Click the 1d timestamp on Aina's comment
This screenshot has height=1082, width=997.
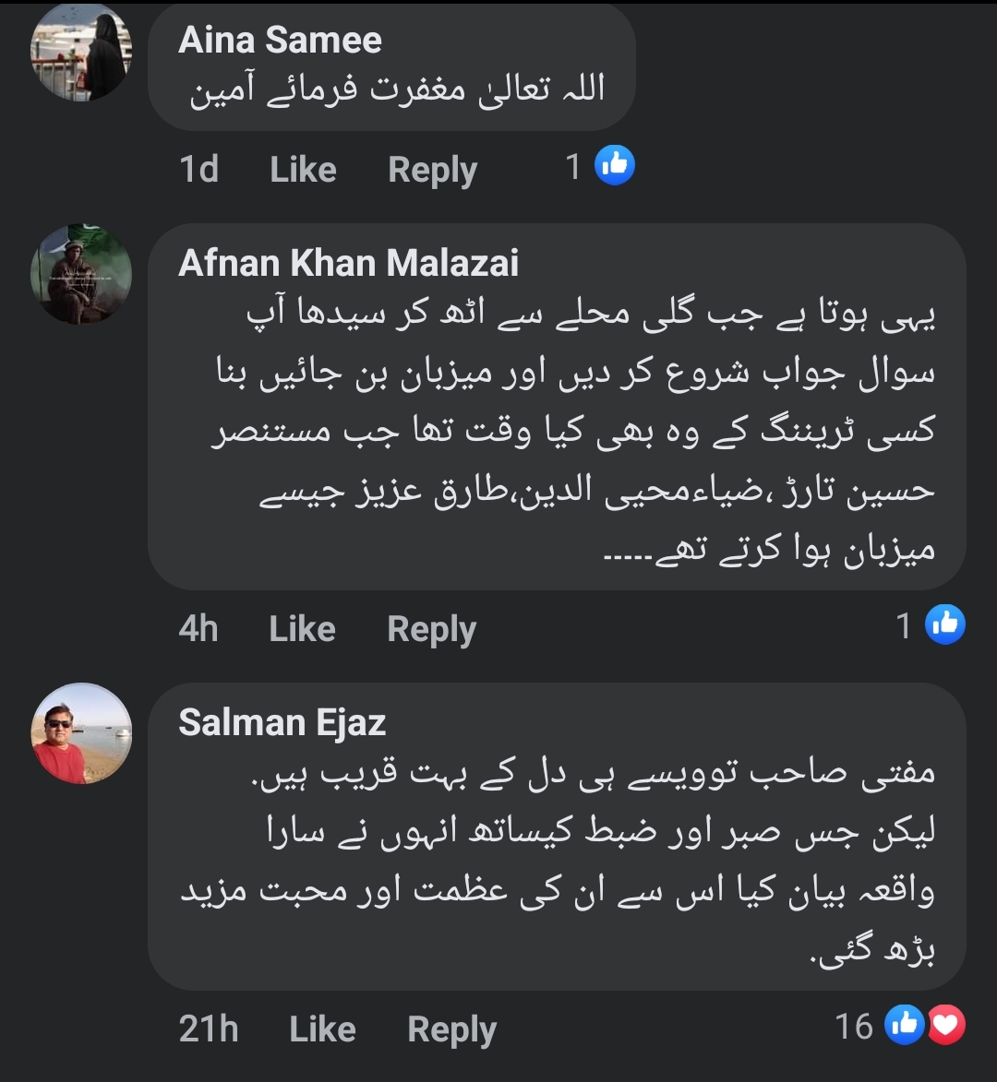tap(198, 170)
